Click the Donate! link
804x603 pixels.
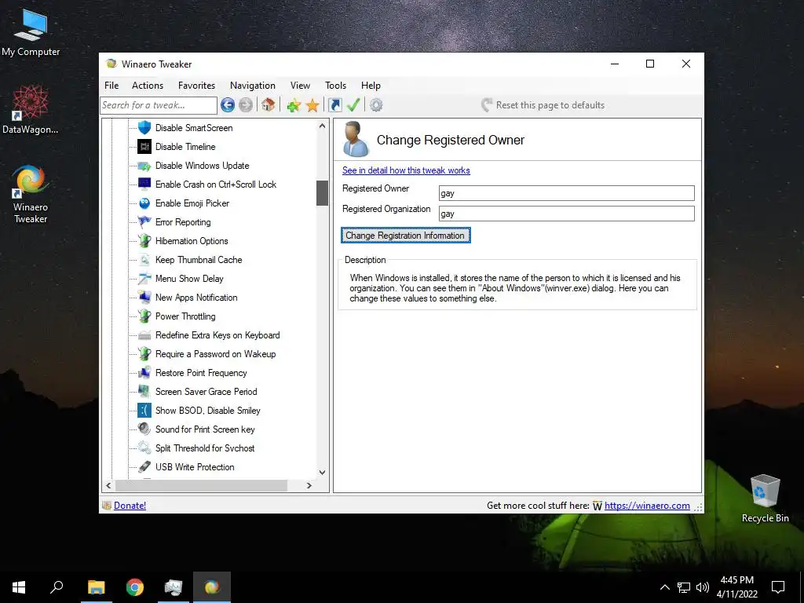tap(130, 506)
